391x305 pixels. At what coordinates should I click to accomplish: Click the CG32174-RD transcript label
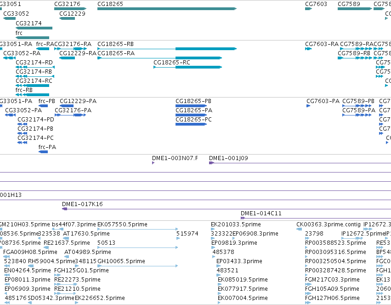34,63
